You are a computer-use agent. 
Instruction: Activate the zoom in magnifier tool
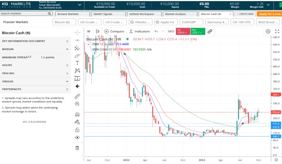[x=77, y=104]
